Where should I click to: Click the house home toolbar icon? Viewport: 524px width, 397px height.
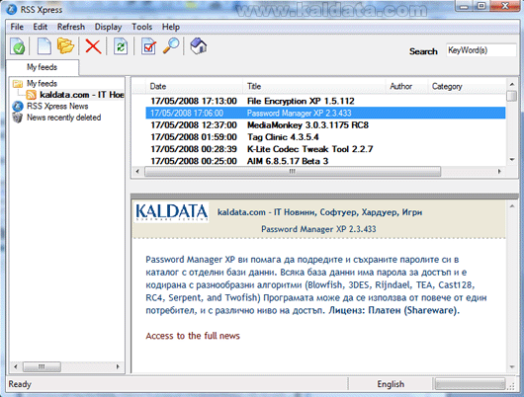tap(199, 46)
